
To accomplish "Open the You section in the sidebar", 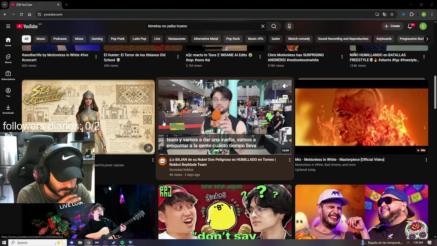I will click(8, 92).
